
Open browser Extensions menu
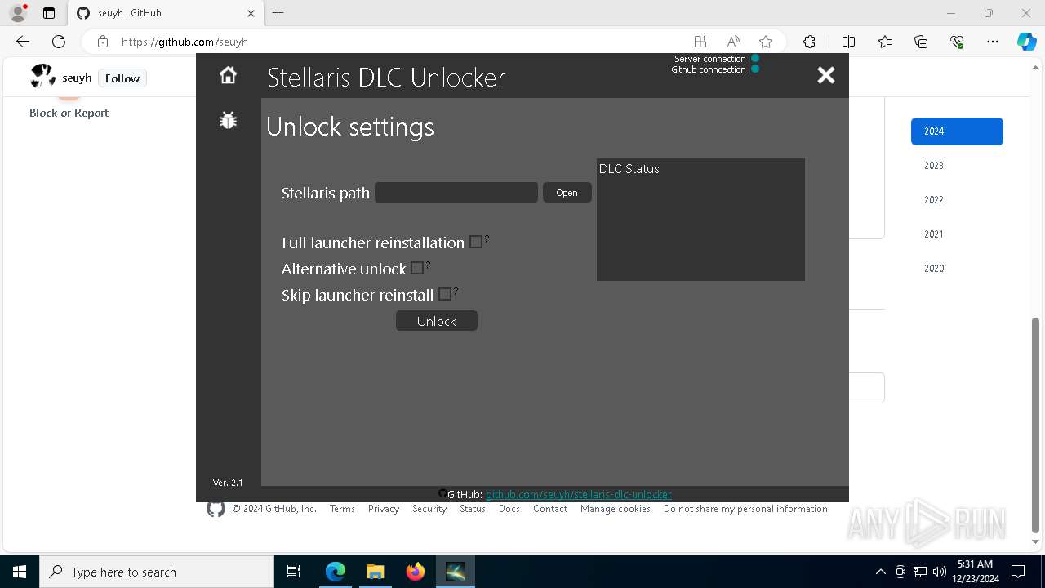(x=809, y=42)
